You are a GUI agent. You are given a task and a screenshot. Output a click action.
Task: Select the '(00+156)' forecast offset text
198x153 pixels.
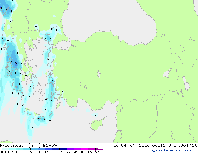[x=188, y=146]
